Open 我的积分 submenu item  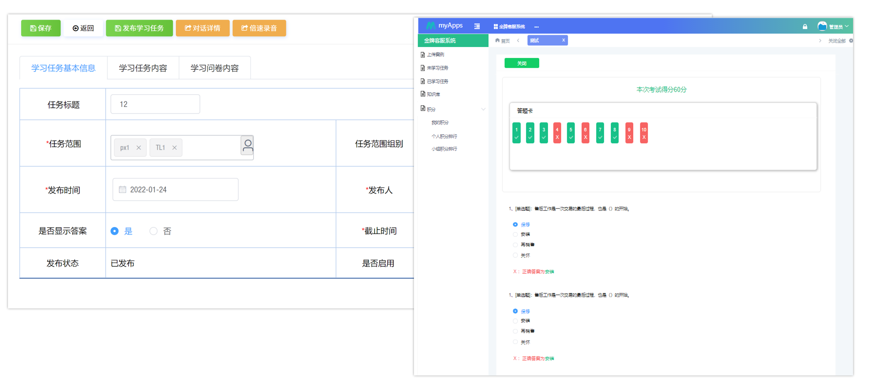click(440, 123)
